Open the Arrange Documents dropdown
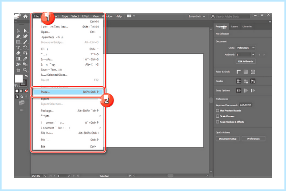The width and height of the screenshot is (286, 191). pyautogui.click(x=131, y=16)
